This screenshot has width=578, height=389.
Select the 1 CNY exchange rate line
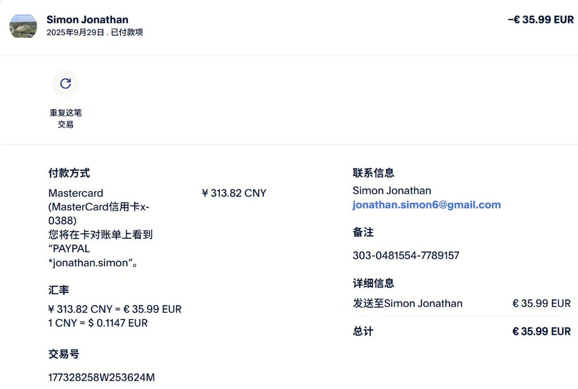pos(98,323)
